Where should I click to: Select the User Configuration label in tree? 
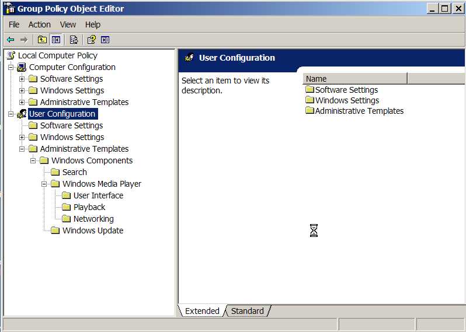[x=62, y=114]
